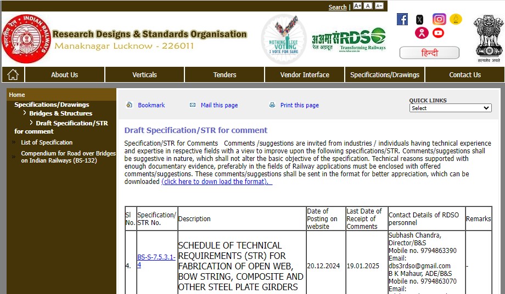Open the X (Twitter) icon
The width and height of the screenshot is (505, 294).
(x=420, y=20)
